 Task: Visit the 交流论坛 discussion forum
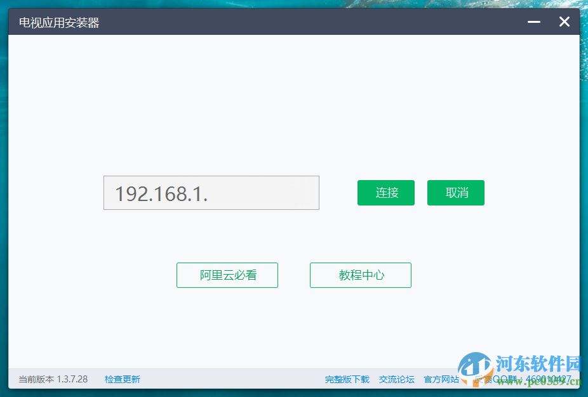(396, 379)
